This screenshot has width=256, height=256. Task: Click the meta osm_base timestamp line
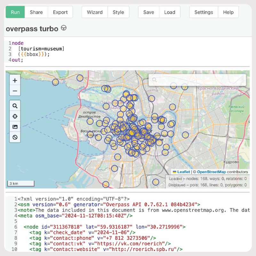pos(75,216)
